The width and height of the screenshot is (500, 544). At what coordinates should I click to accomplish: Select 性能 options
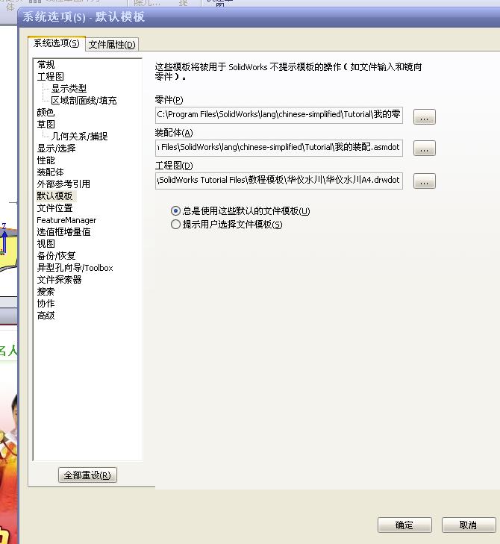46,160
